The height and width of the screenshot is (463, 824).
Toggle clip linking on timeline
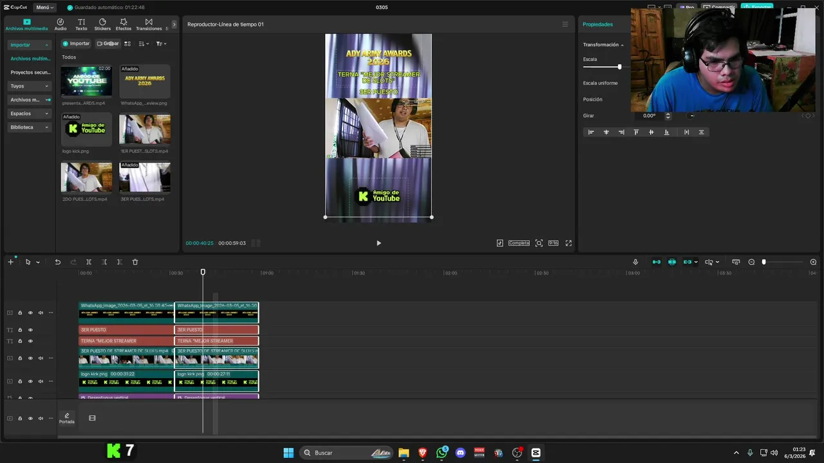click(688, 262)
